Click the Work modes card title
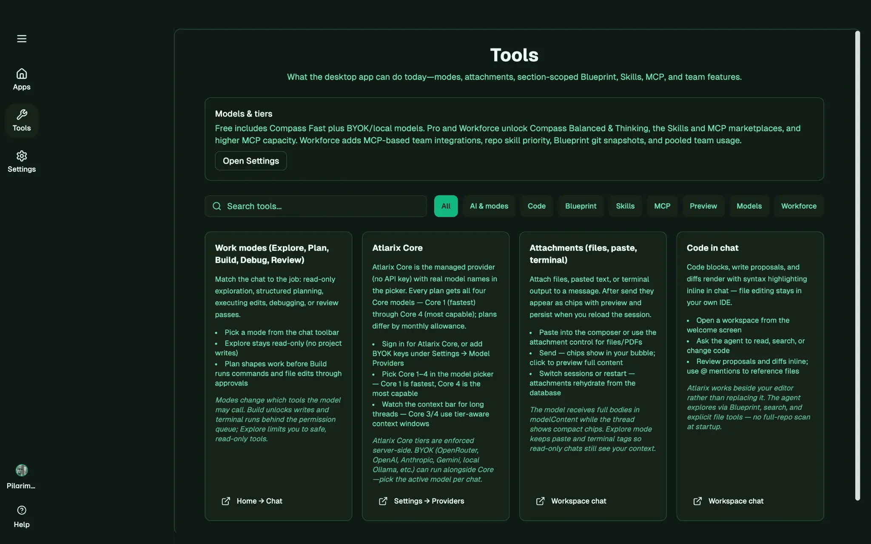This screenshot has width=871, height=544. pos(272,254)
